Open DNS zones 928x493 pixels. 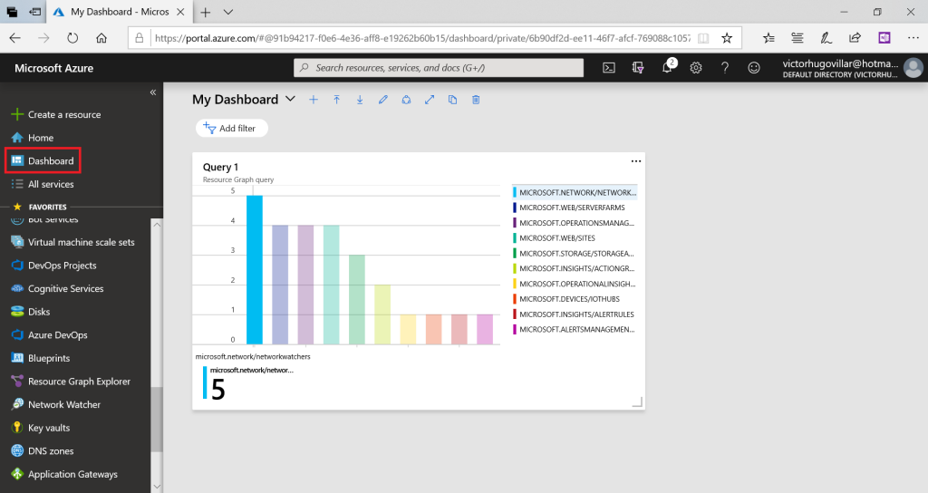click(42, 450)
